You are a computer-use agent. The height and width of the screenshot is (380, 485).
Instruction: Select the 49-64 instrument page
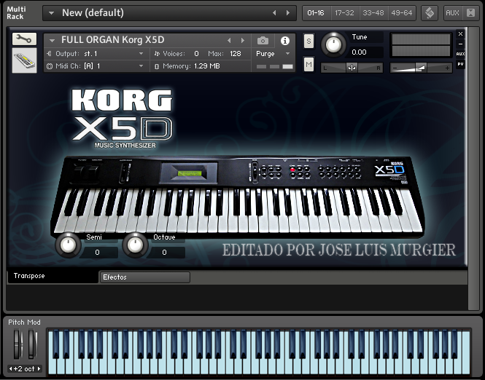401,13
